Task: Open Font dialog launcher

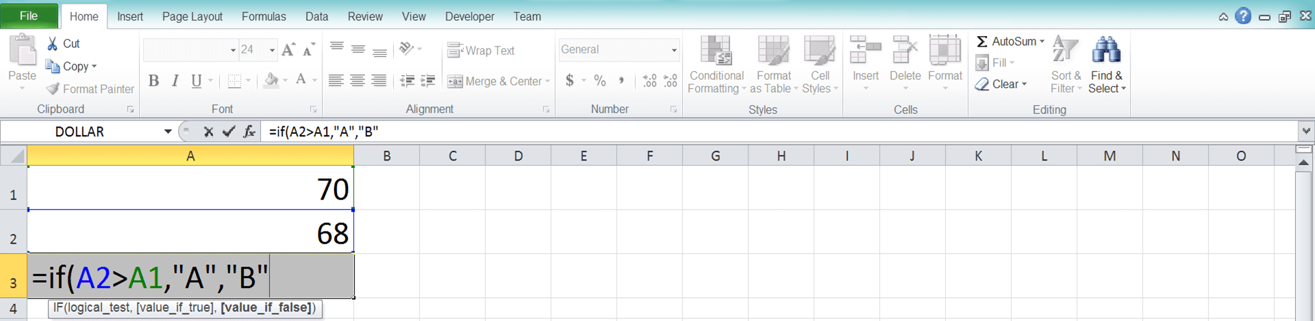Action: point(313,109)
